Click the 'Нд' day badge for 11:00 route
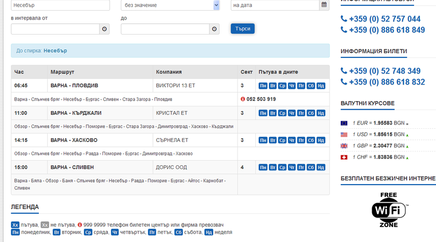The width and height of the screenshot is (436, 242). pos(321,113)
